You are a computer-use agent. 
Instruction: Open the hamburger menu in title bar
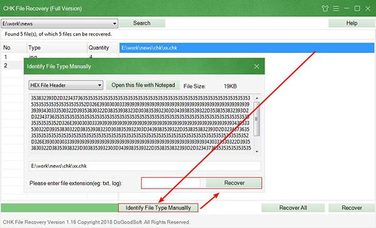336,9
